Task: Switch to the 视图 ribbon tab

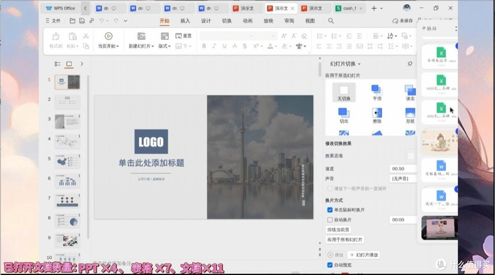Action: click(x=310, y=21)
